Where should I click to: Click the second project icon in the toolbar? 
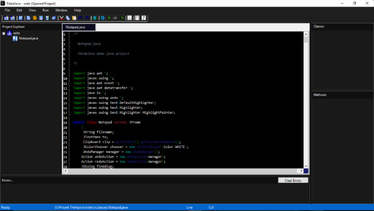tap(13, 18)
